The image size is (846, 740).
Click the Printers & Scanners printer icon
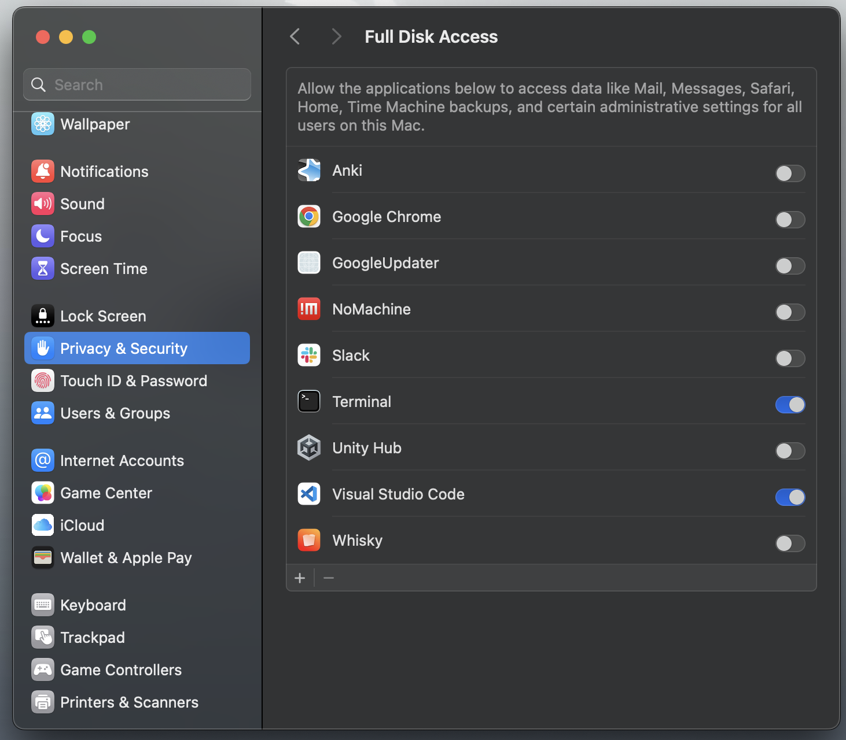tap(43, 702)
